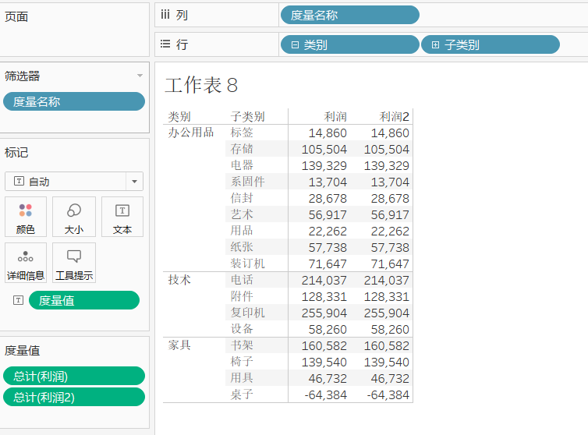Select the 纸张 sub-category label
The width and height of the screenshot is (588, 435).
[x=242, y=247]
